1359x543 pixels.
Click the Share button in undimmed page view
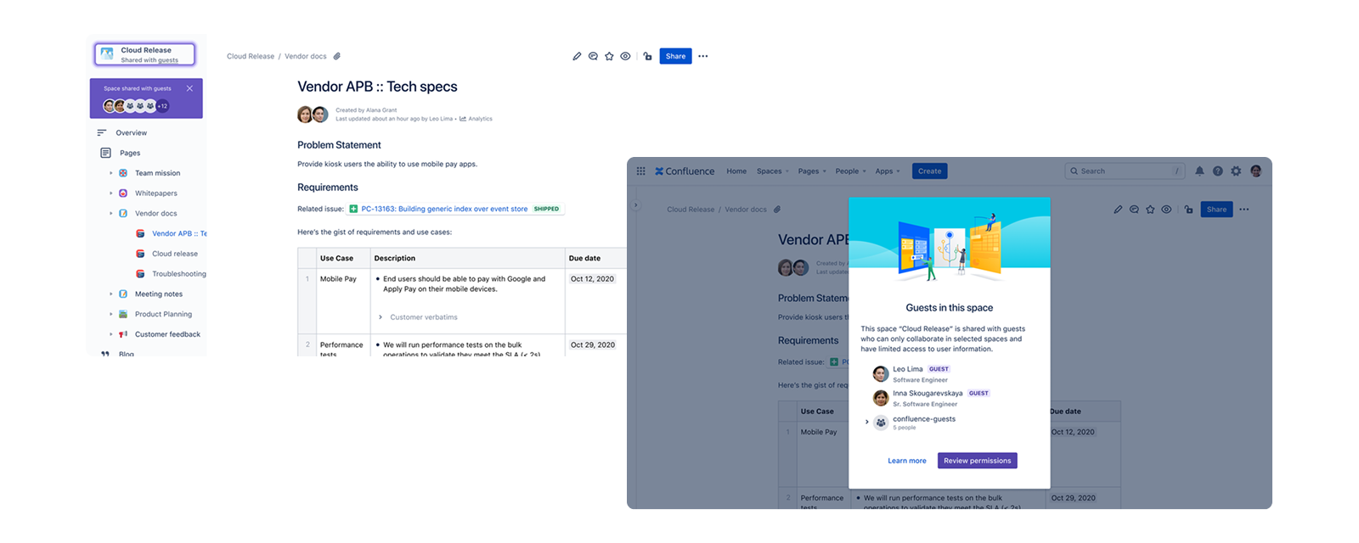coord(675,57)
